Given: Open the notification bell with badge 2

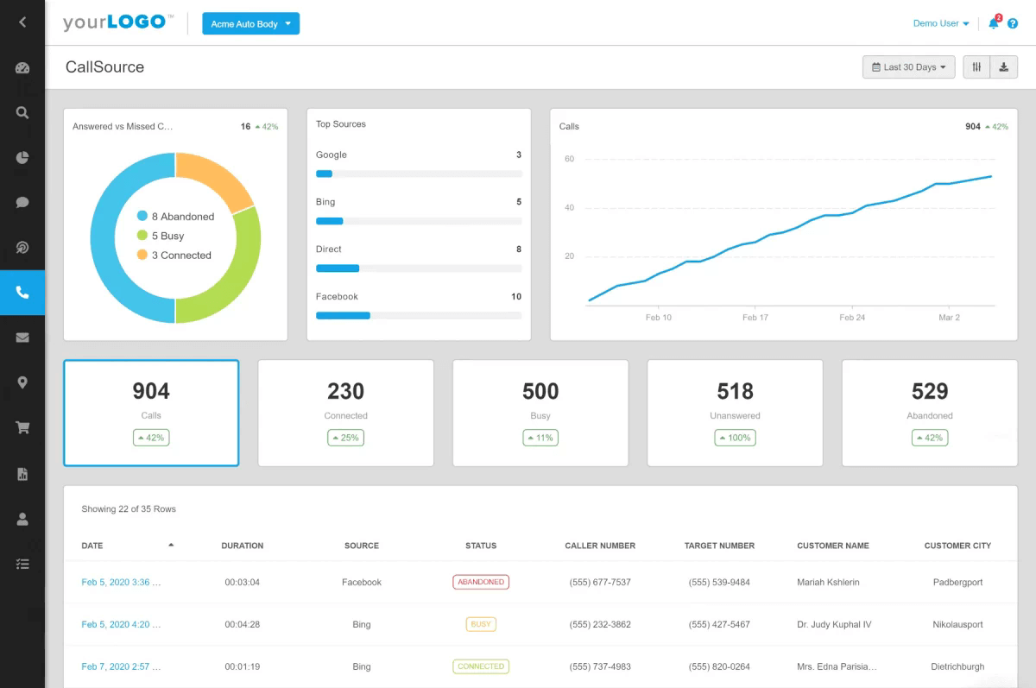Looking at the screenshot, I should 993,23.
